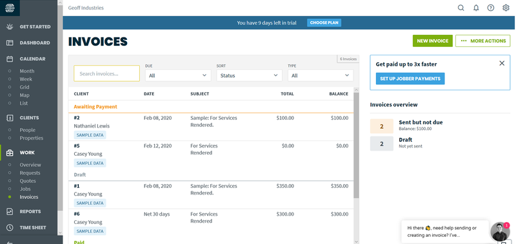Open the More Actions menu
The height and width of the screenshot is (244, 516).
pyautogui.click(x=483, y=41)
